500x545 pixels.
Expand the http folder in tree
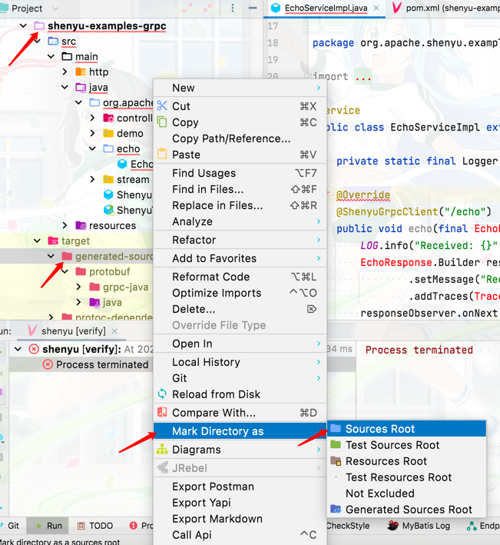(65, 72)
